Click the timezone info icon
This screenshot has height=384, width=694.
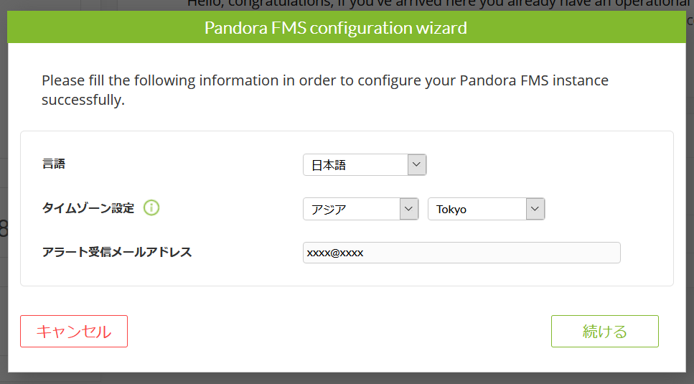tap(151, 207)
